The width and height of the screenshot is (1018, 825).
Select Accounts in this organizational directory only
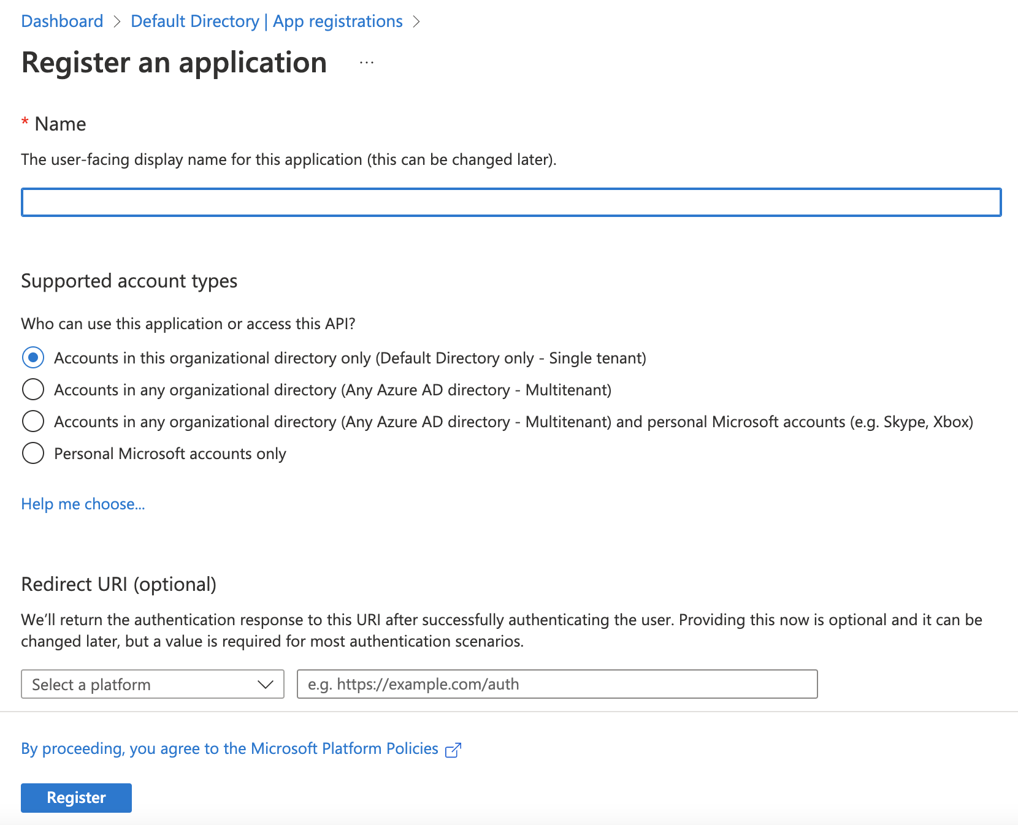point(33,357)
